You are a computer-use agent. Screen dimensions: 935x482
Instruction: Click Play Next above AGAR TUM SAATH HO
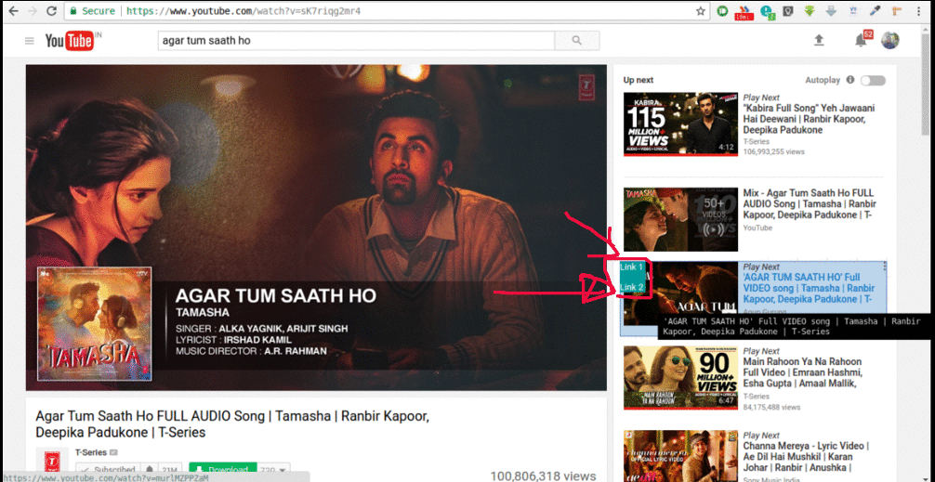[761, 267]
